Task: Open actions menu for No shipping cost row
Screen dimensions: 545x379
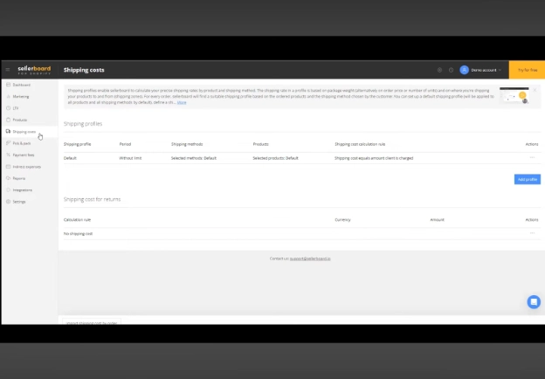Action: [532, 233]
